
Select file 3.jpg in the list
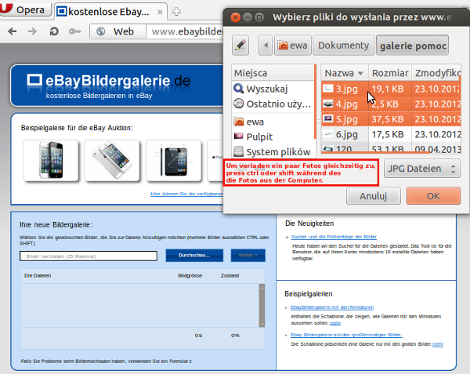[x=391, y=89]
